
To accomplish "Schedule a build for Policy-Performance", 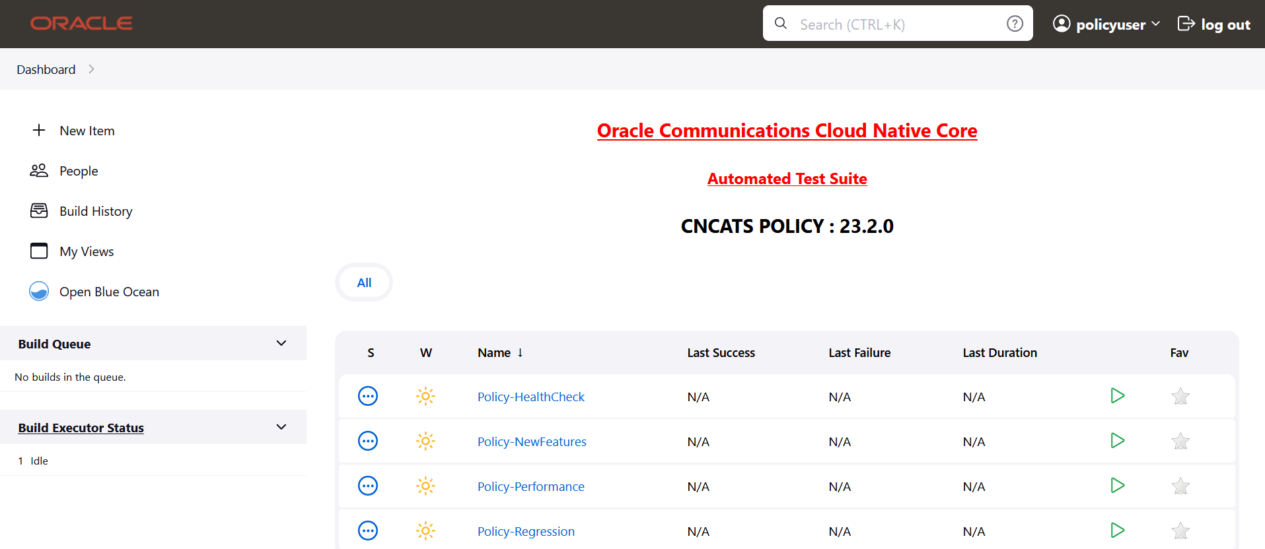I will click(1118, 486).
